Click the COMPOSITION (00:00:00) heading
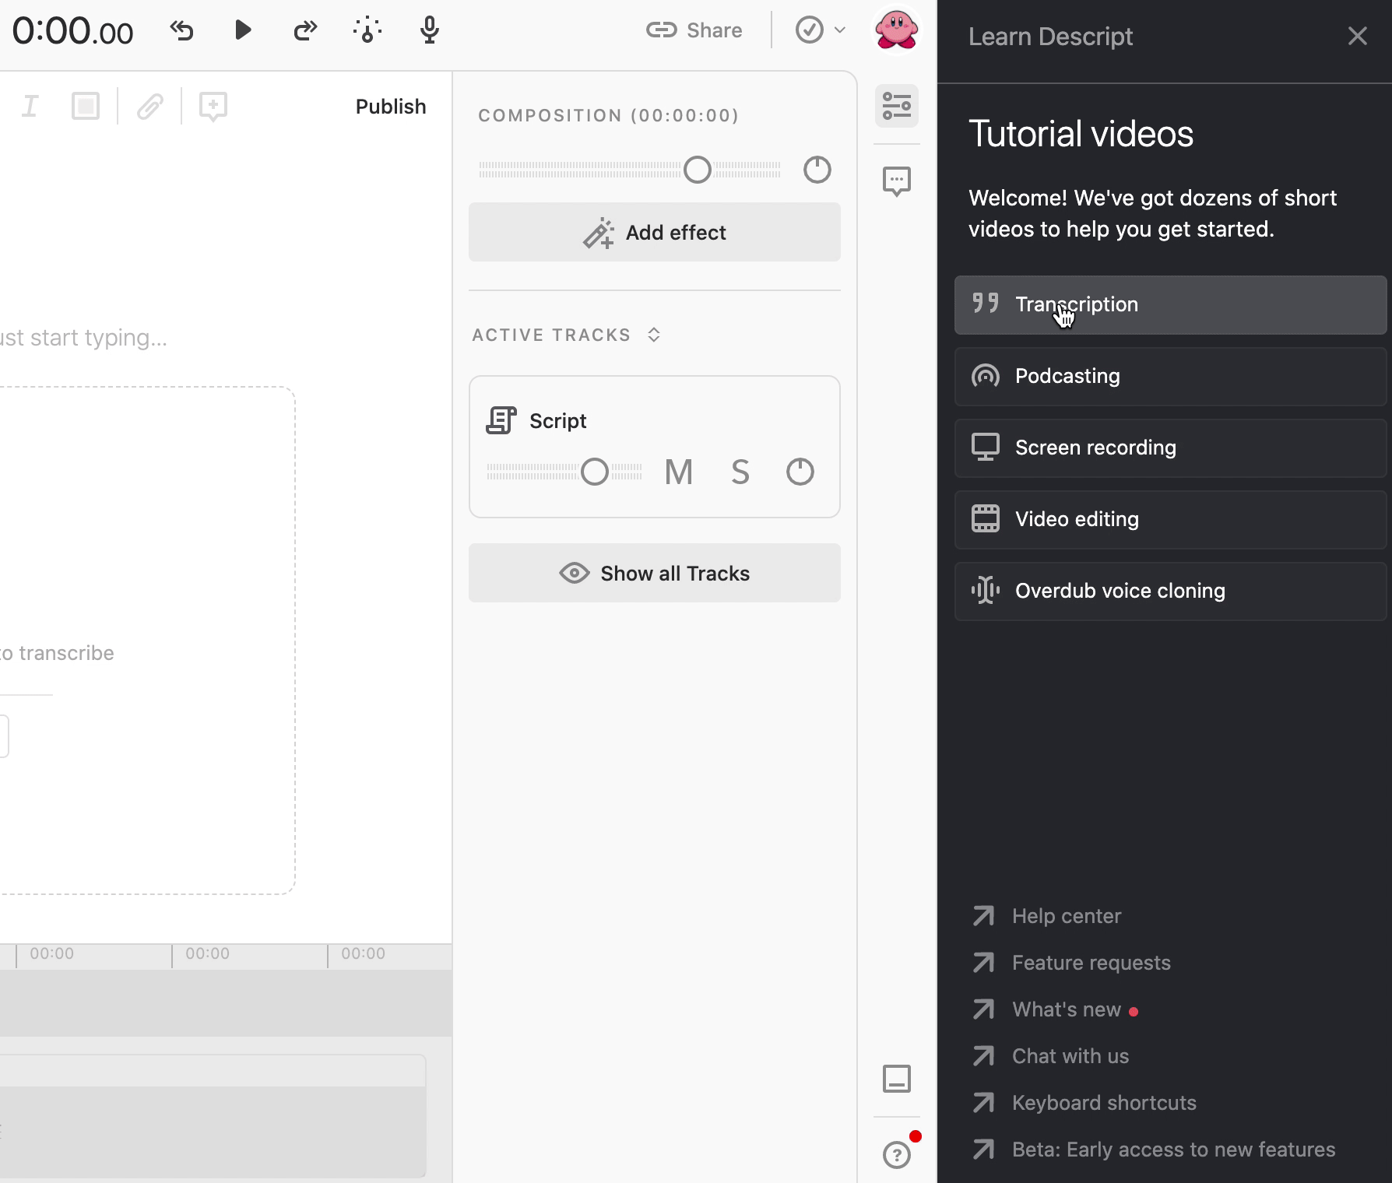The height and width of the screenshot is (1183, 1392). click(x=608, y=115)
